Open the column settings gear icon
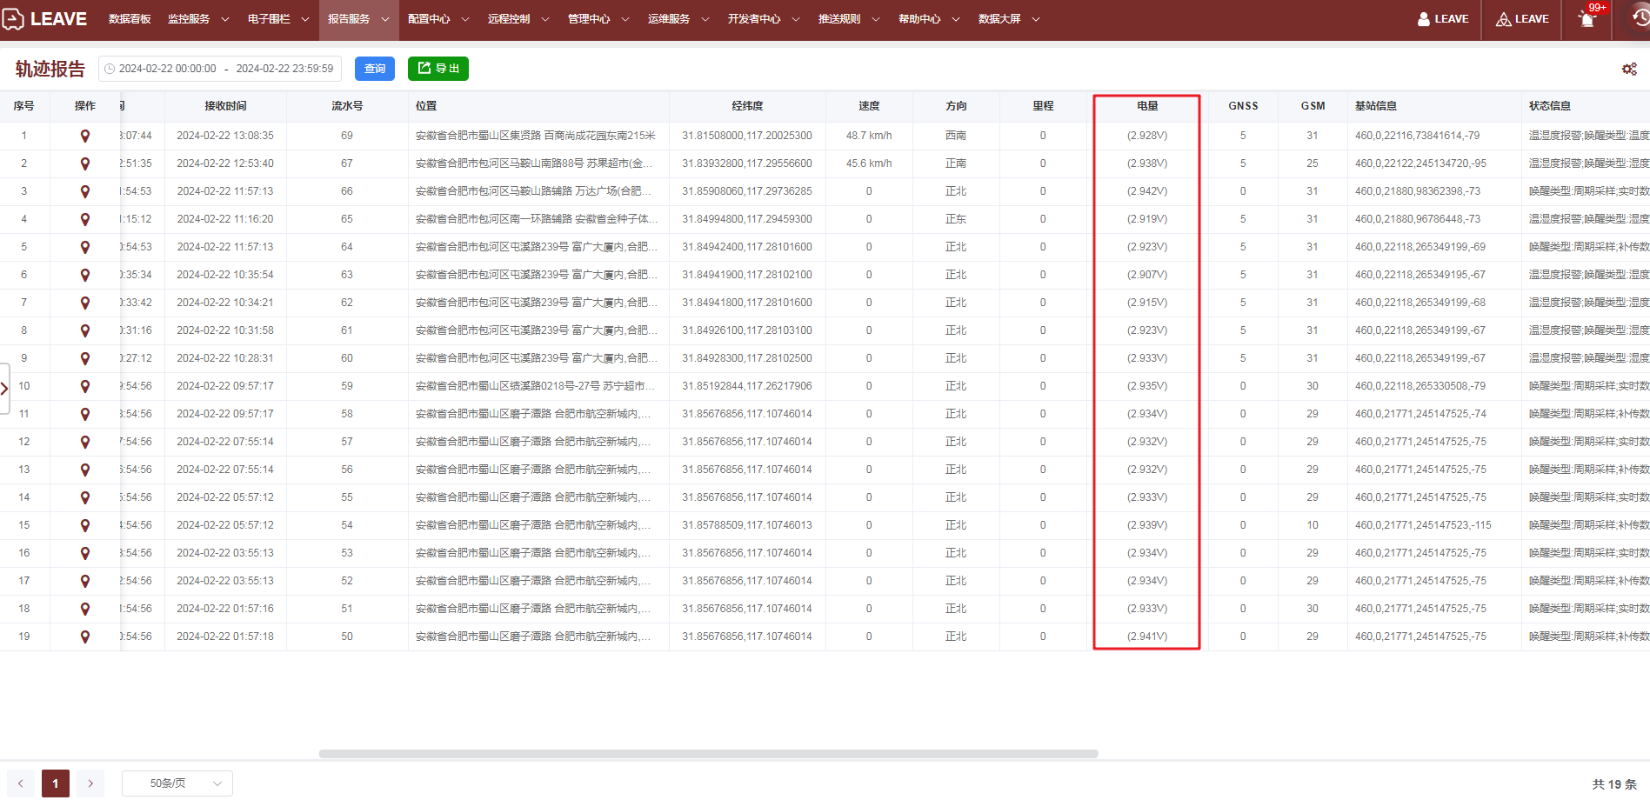This screenshot has width=1650, height=800. 1629,69
